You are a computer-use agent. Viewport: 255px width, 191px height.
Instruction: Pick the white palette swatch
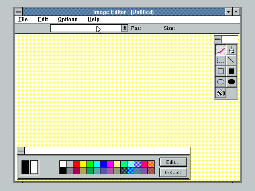[63, 164]
